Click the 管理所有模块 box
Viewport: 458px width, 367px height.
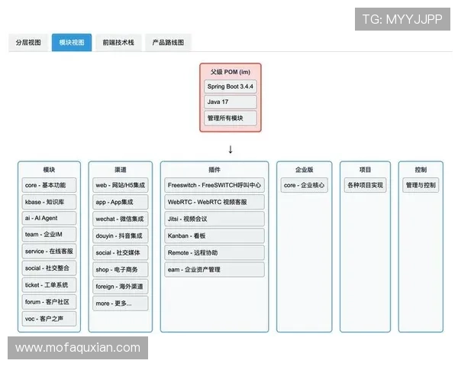coord(231,118)
